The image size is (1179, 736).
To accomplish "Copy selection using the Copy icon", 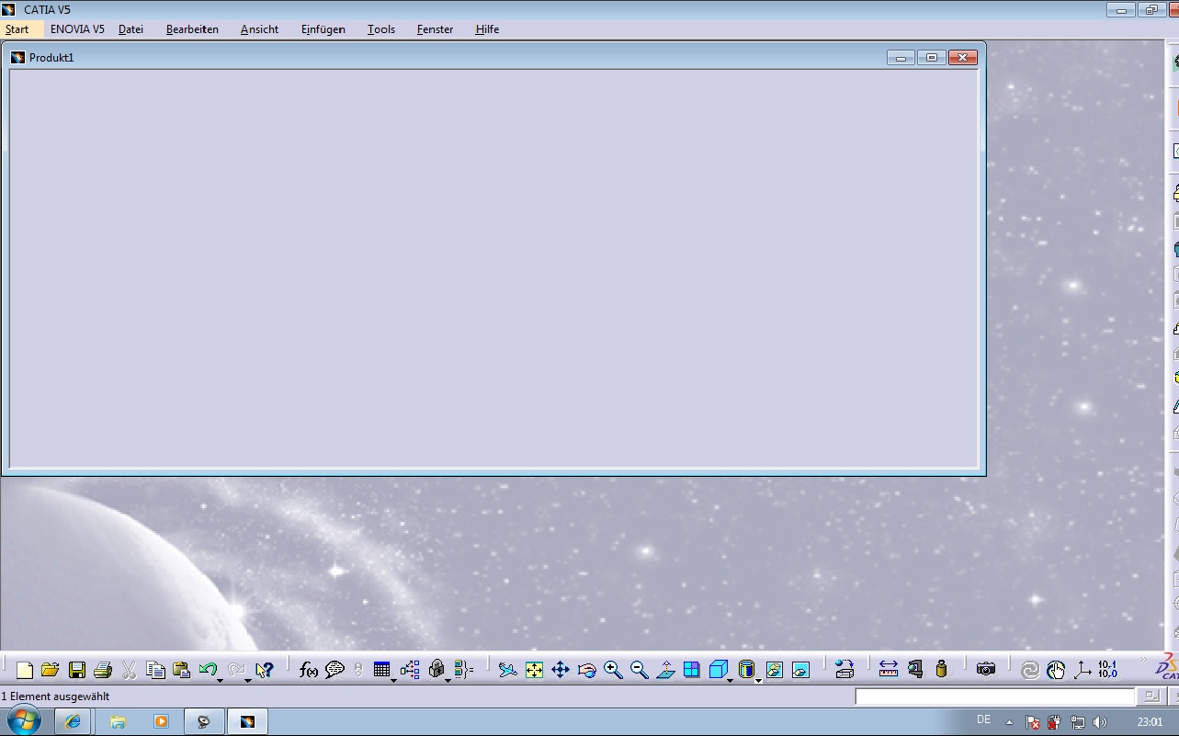I will pyautogui.click(x=155, y=670).
